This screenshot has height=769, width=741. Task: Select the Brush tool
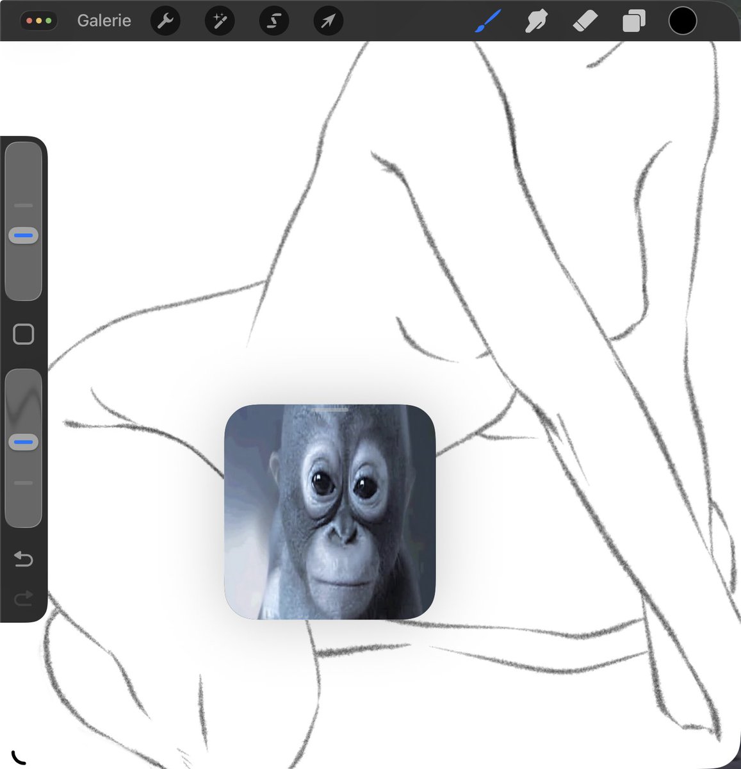pyautogui.click(x=488, y=21)
